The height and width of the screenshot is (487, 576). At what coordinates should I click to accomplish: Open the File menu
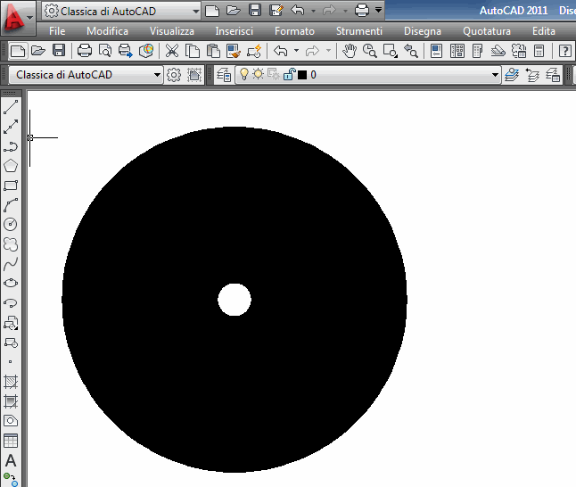57,31
